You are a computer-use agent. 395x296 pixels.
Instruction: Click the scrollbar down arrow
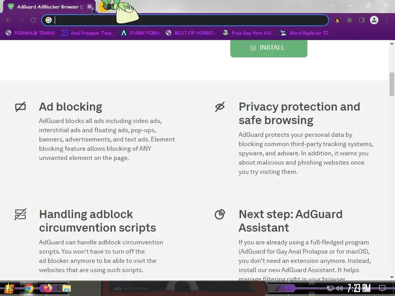(x=392, y=277)
